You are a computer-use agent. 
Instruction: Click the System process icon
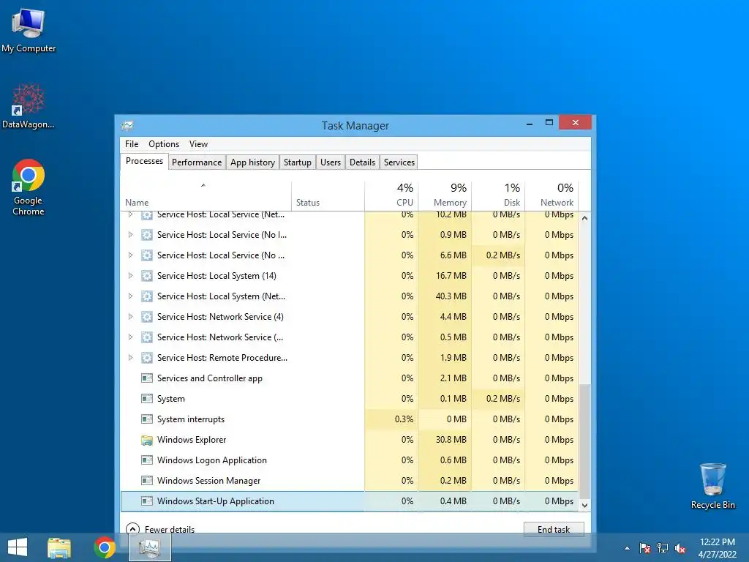point(146,399)
